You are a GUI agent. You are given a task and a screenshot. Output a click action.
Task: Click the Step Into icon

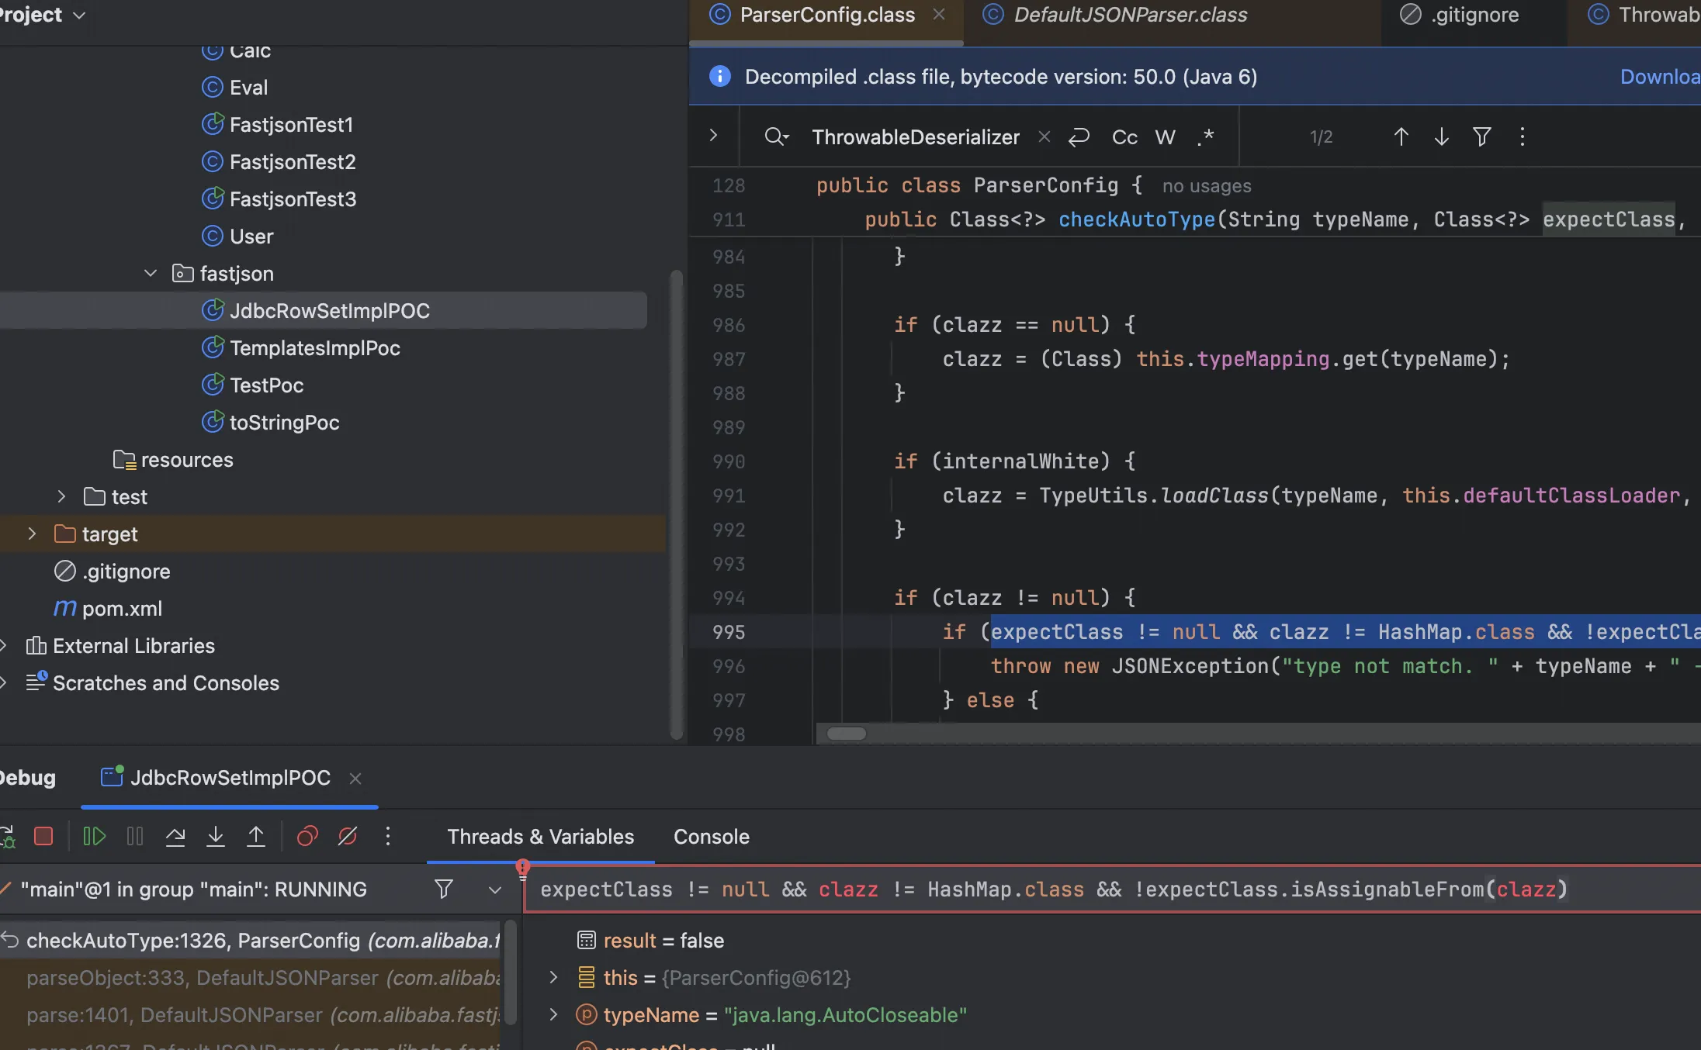coord(216,836)
